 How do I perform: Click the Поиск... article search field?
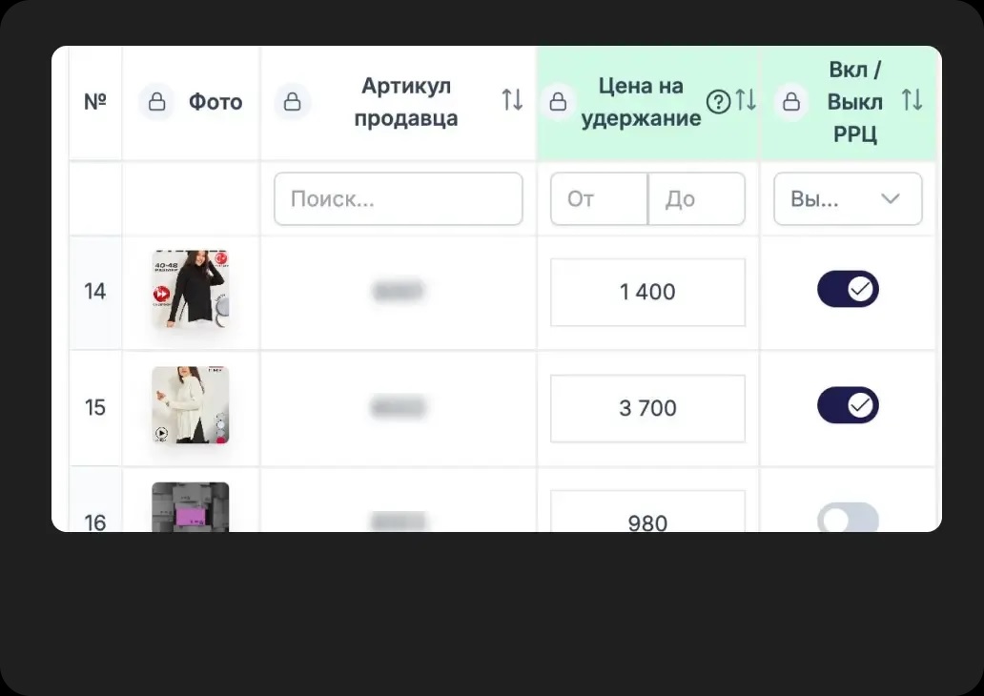[x=399, y=199]
